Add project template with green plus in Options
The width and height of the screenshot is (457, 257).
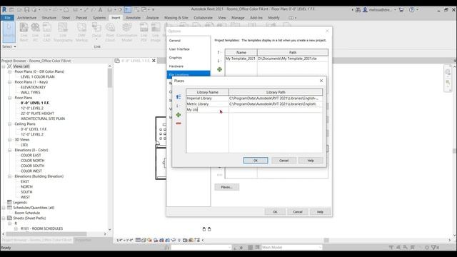[219, 69]
